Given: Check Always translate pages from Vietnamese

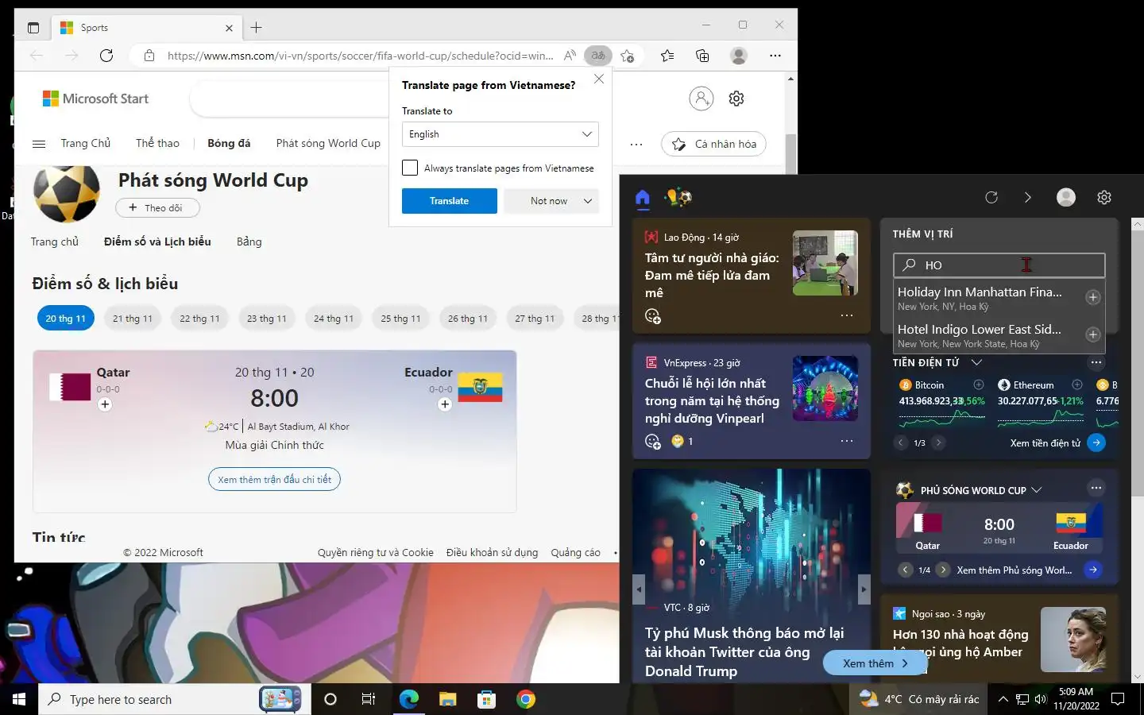Looking at the screenshot, I should coord(410,168).
